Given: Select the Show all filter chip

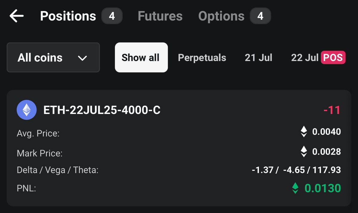Looking at the screenshot, I should click(x=141, y=58).
